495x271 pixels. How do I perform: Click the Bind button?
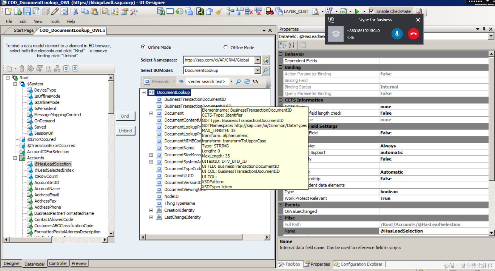[x=125, y=116]
